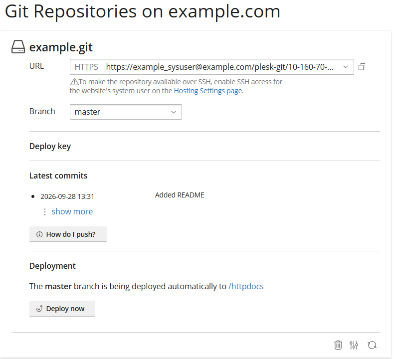The height and width of the screenshot is (359, 395).
Task: Open the /httpdocs deployment path link
Action: 246,286
